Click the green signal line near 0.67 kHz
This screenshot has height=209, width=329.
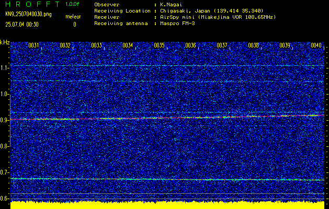(x=167, y=179)
